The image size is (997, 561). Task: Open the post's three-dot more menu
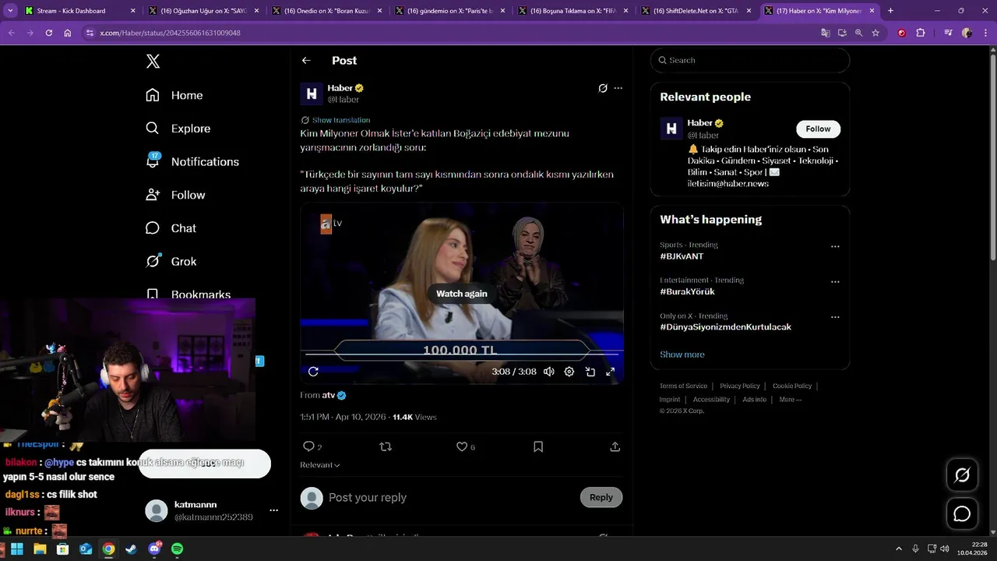(618, 88)
